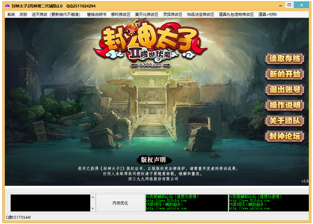Open the 皮肤 skin menu
Viewport: 313px width, 224px height.
(23, 14)
